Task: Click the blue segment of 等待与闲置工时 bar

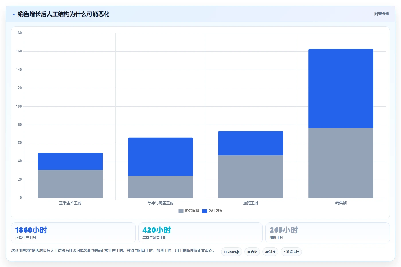Action: click(x=161, y=157)
